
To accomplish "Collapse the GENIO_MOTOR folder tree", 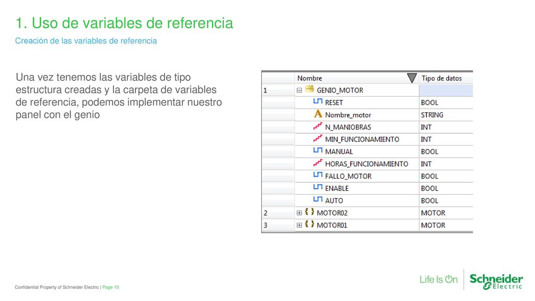I will [x=299, y=90].
